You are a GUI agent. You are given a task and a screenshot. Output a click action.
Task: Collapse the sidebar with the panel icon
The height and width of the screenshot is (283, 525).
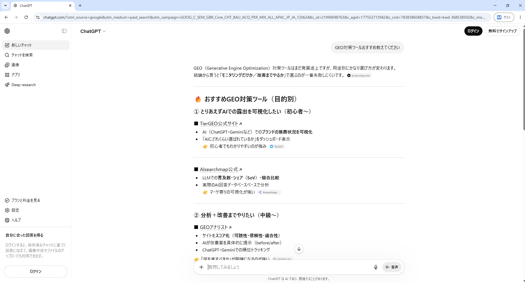pyautogui.click(x=64, y=31)
